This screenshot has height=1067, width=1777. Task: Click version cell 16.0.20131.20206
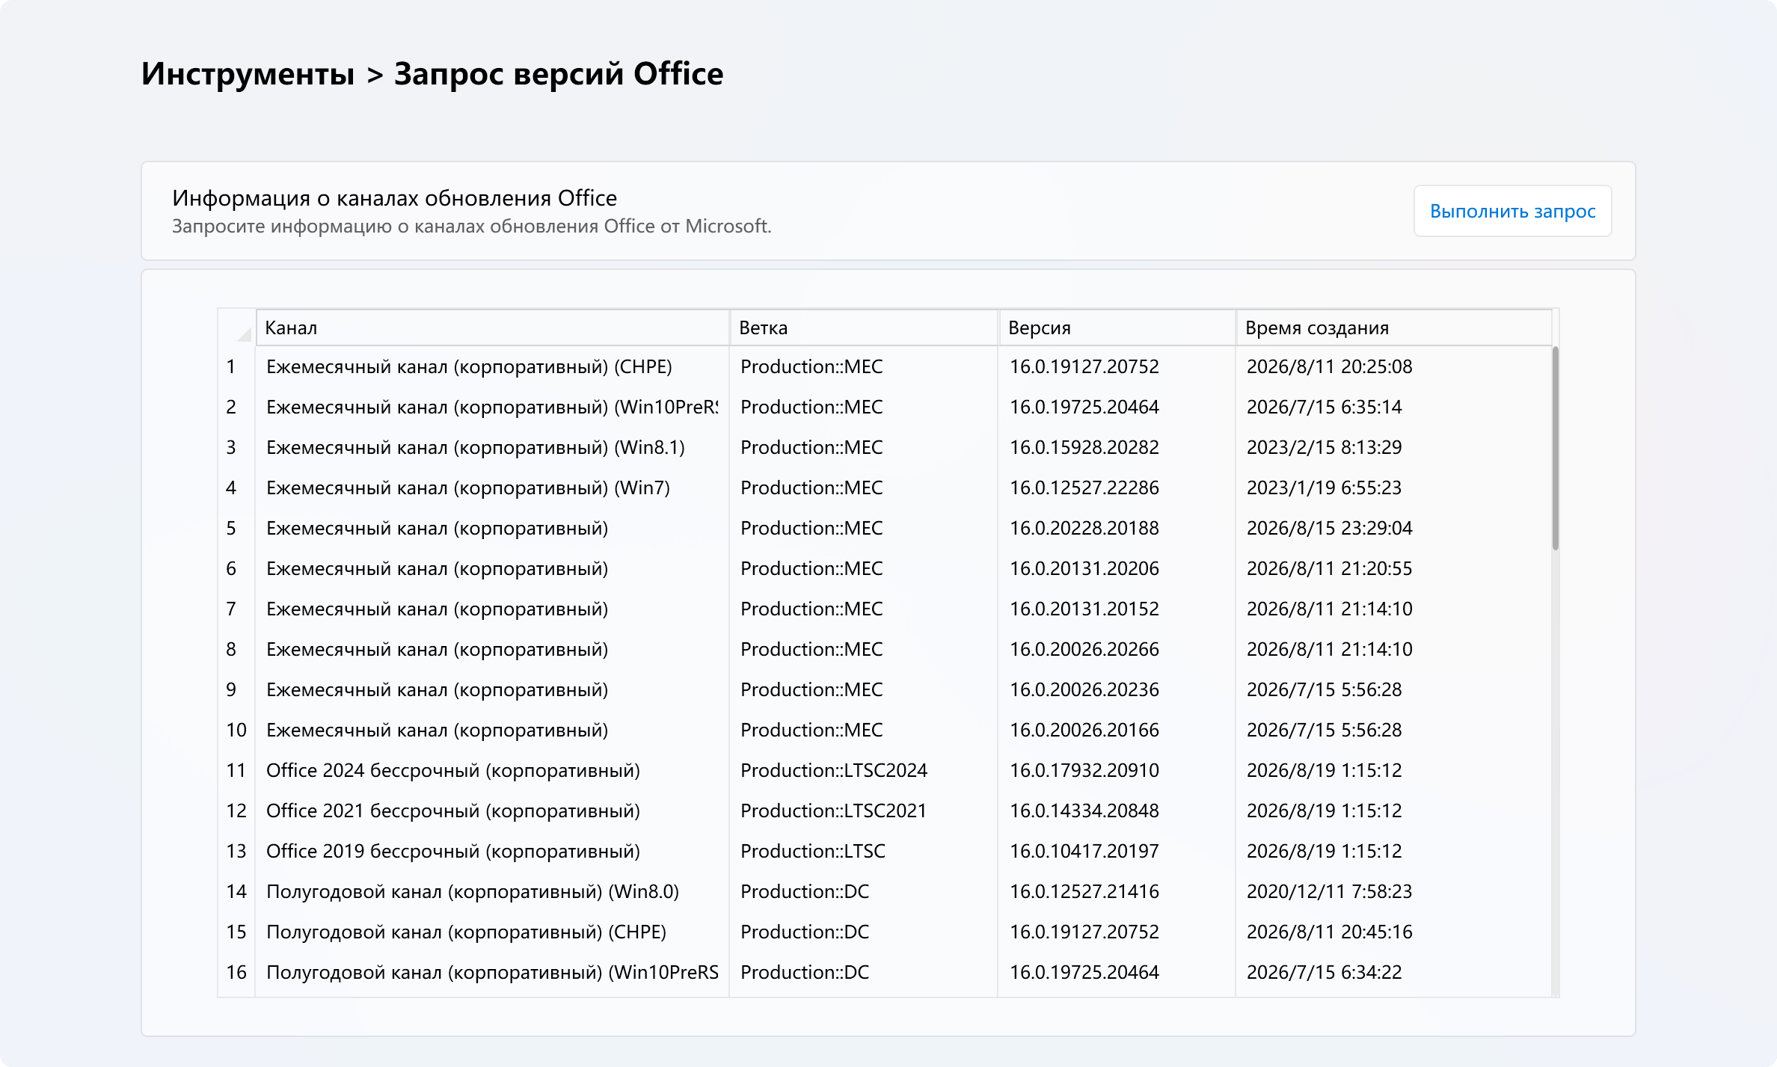(x=1117, y=568)
